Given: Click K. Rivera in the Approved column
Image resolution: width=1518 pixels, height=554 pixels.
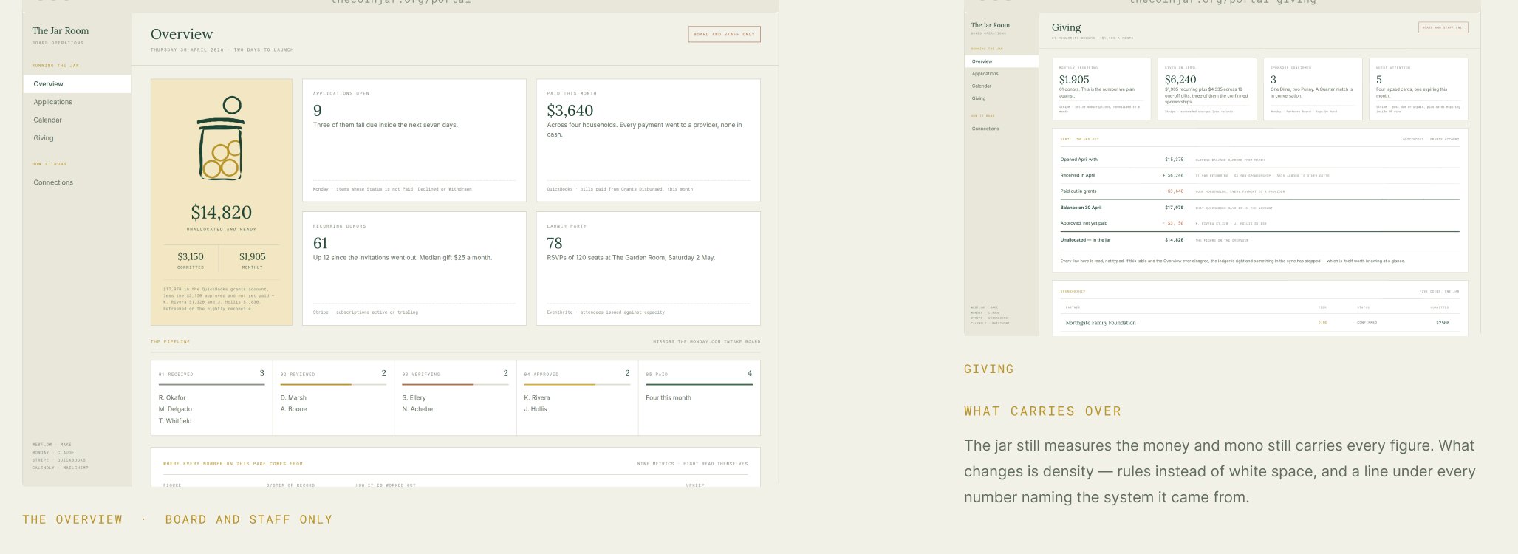Looking at the screenshot, I should (537, 397).
